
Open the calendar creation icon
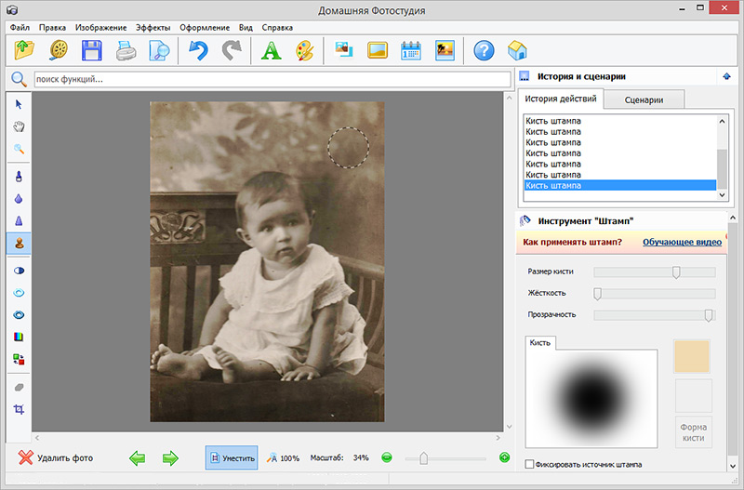[x=411, y=50]
